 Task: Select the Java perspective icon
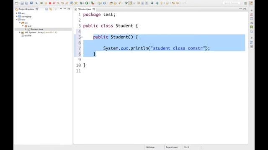click(251, 3)
